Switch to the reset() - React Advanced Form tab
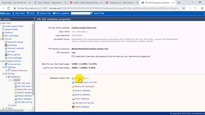Viewport: 205px width, 115px height. (x=86, y=3)
